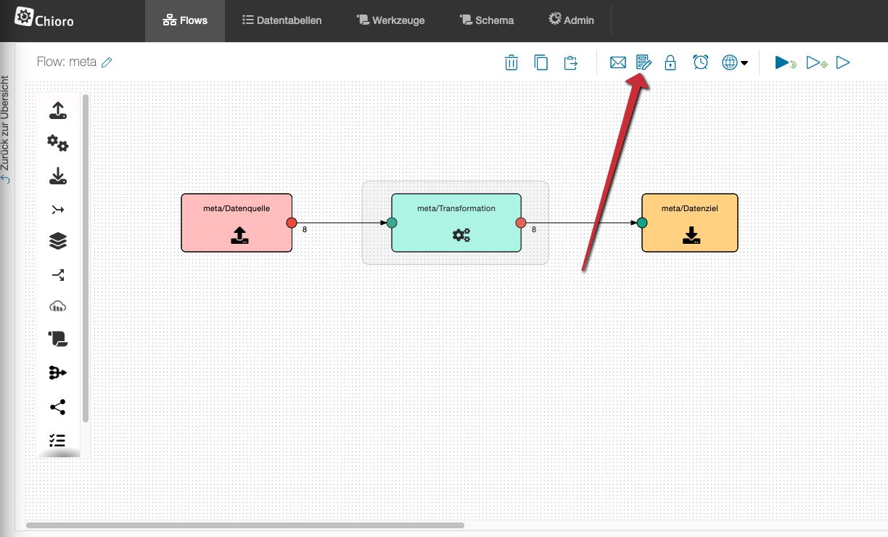
Task: Open the Datentabellen tab
Action: tap(281, 20)
